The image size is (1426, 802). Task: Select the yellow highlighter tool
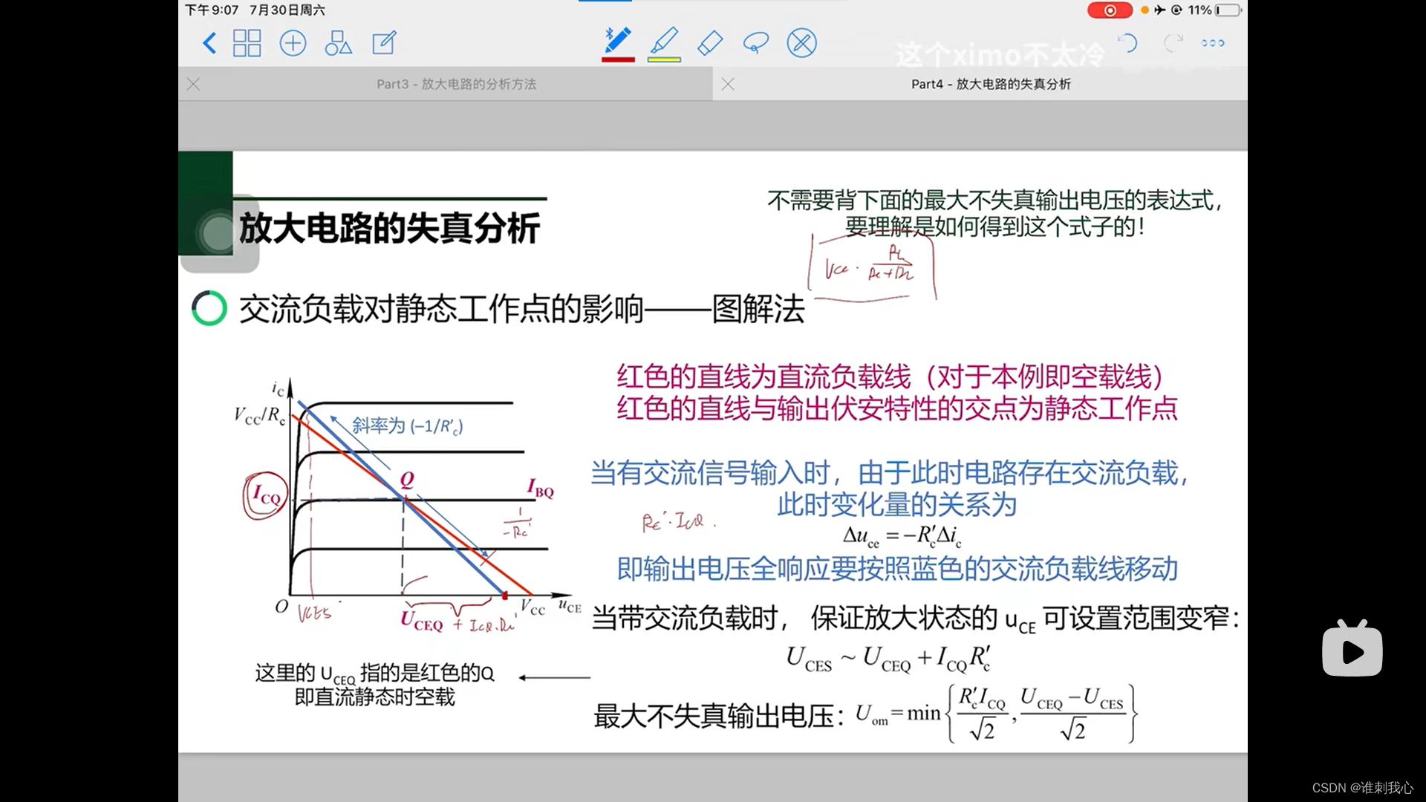coord(664,40)
